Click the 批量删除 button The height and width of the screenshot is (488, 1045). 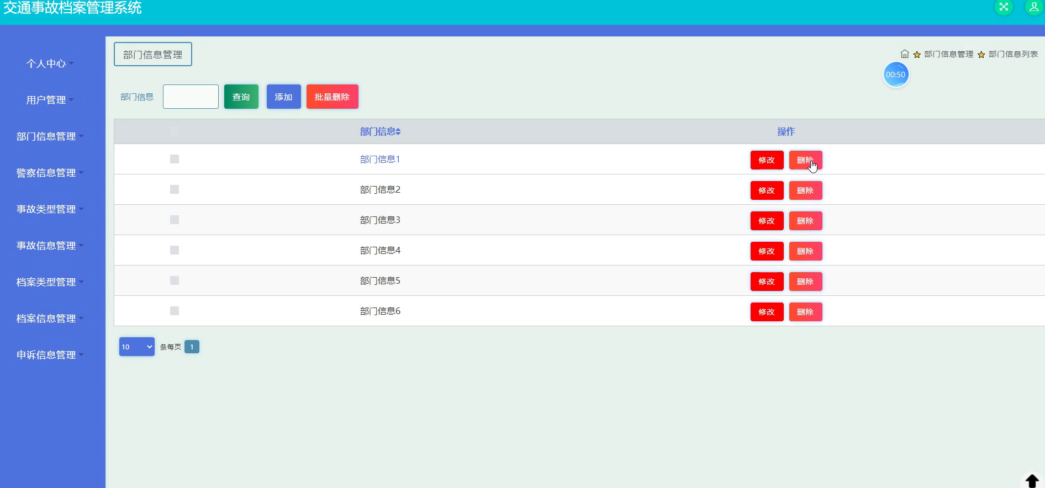(332, 97)
